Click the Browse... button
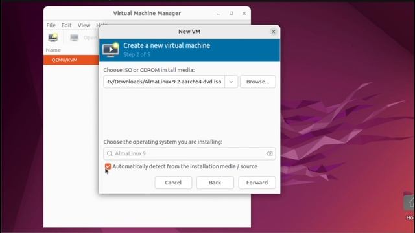 (258, 82)
